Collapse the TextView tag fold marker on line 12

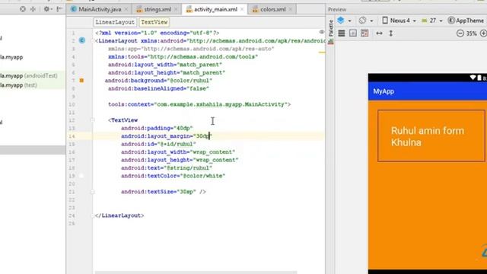click(x=93, y=120)
